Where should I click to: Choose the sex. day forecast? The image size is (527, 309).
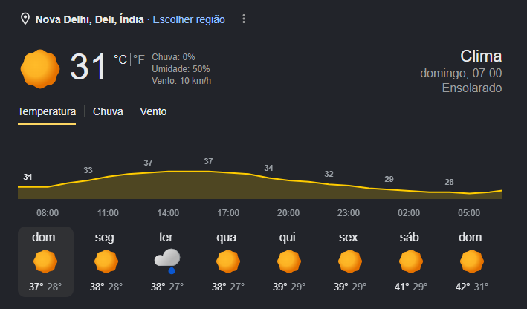pyautogui.click(x=350, y=262)
